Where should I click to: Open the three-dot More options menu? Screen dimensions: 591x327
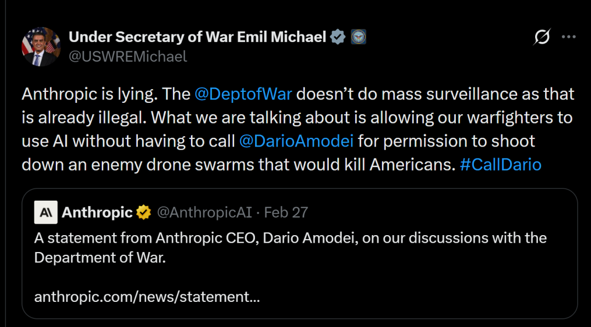(569, 37)
